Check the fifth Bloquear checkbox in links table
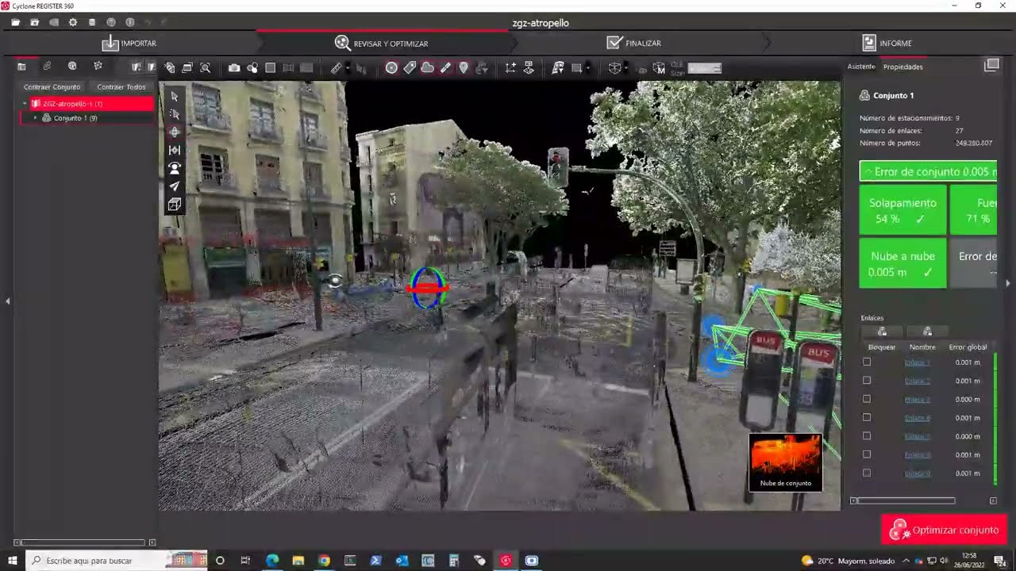1016x571 pixels. [x=867, y=435]
